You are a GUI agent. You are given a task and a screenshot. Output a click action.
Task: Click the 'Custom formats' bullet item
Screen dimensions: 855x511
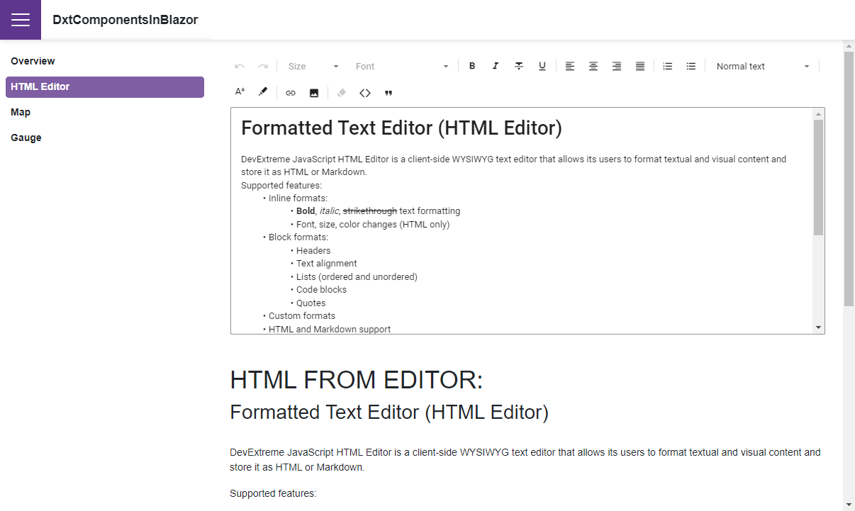coord(302,316)
